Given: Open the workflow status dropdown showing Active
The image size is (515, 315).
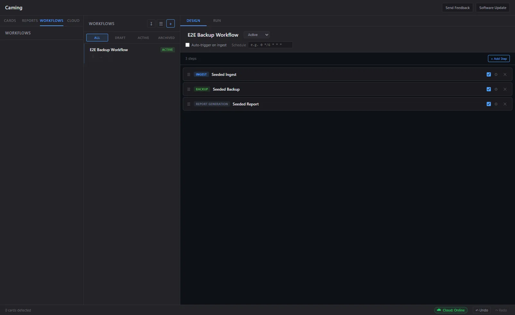Looking at the screenshot, I should pos(257,35).
